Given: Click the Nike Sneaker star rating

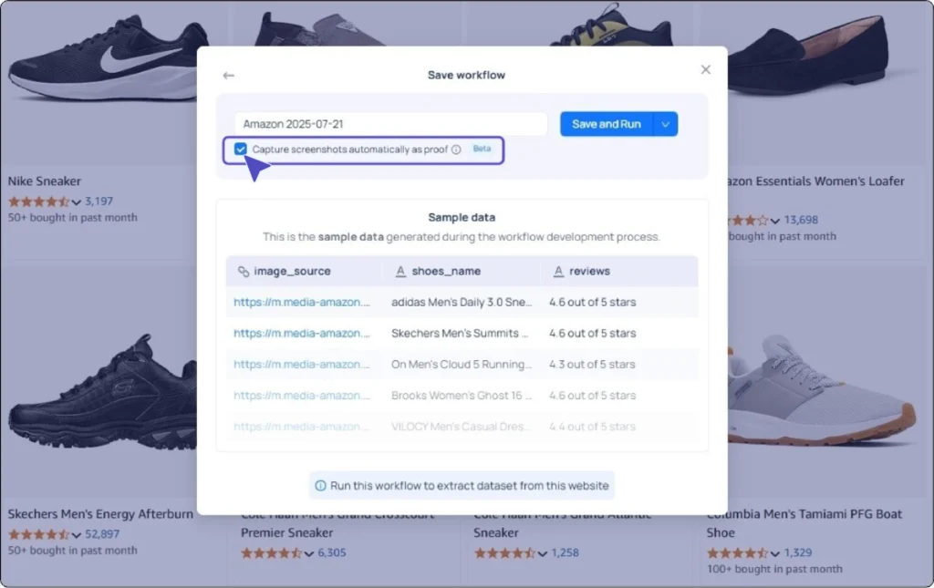Looking at the screenshot, I should pyautogui.click(x=38, y=201).
